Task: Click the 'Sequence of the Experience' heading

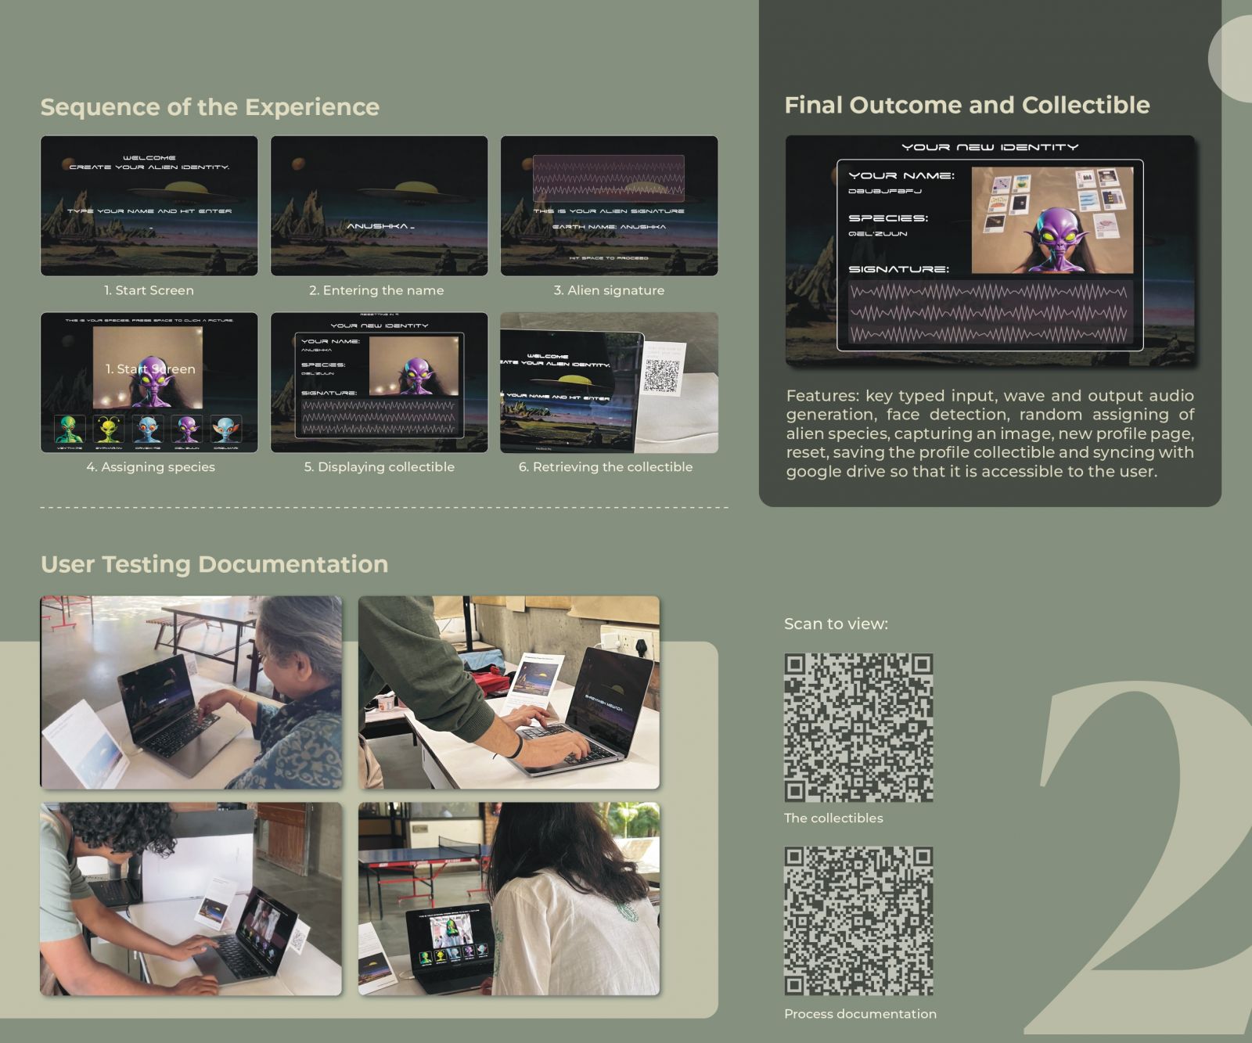Action: coord(210,107)
